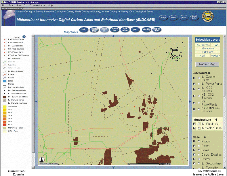Collapse Infrastructure section with up arrow
Image resolution: width=227 pixels, height=176 pixels.
tap(216, 120)
